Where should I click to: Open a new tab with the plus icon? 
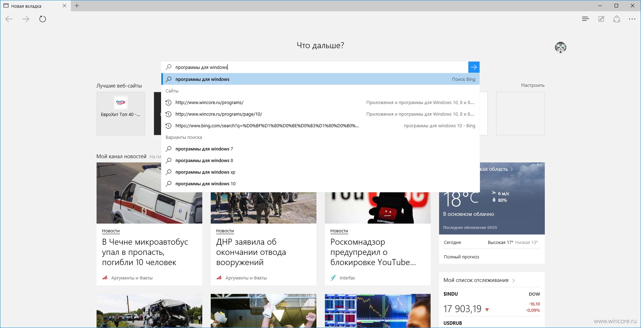[x=77, y=6]
